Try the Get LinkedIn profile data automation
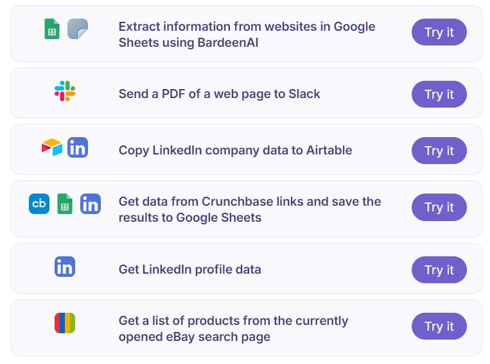The width and height of the screenshot is (490, 364). click(439, 270)
